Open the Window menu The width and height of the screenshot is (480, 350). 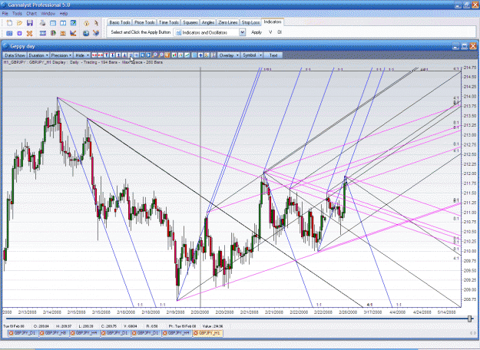click(x=48, y=14)
